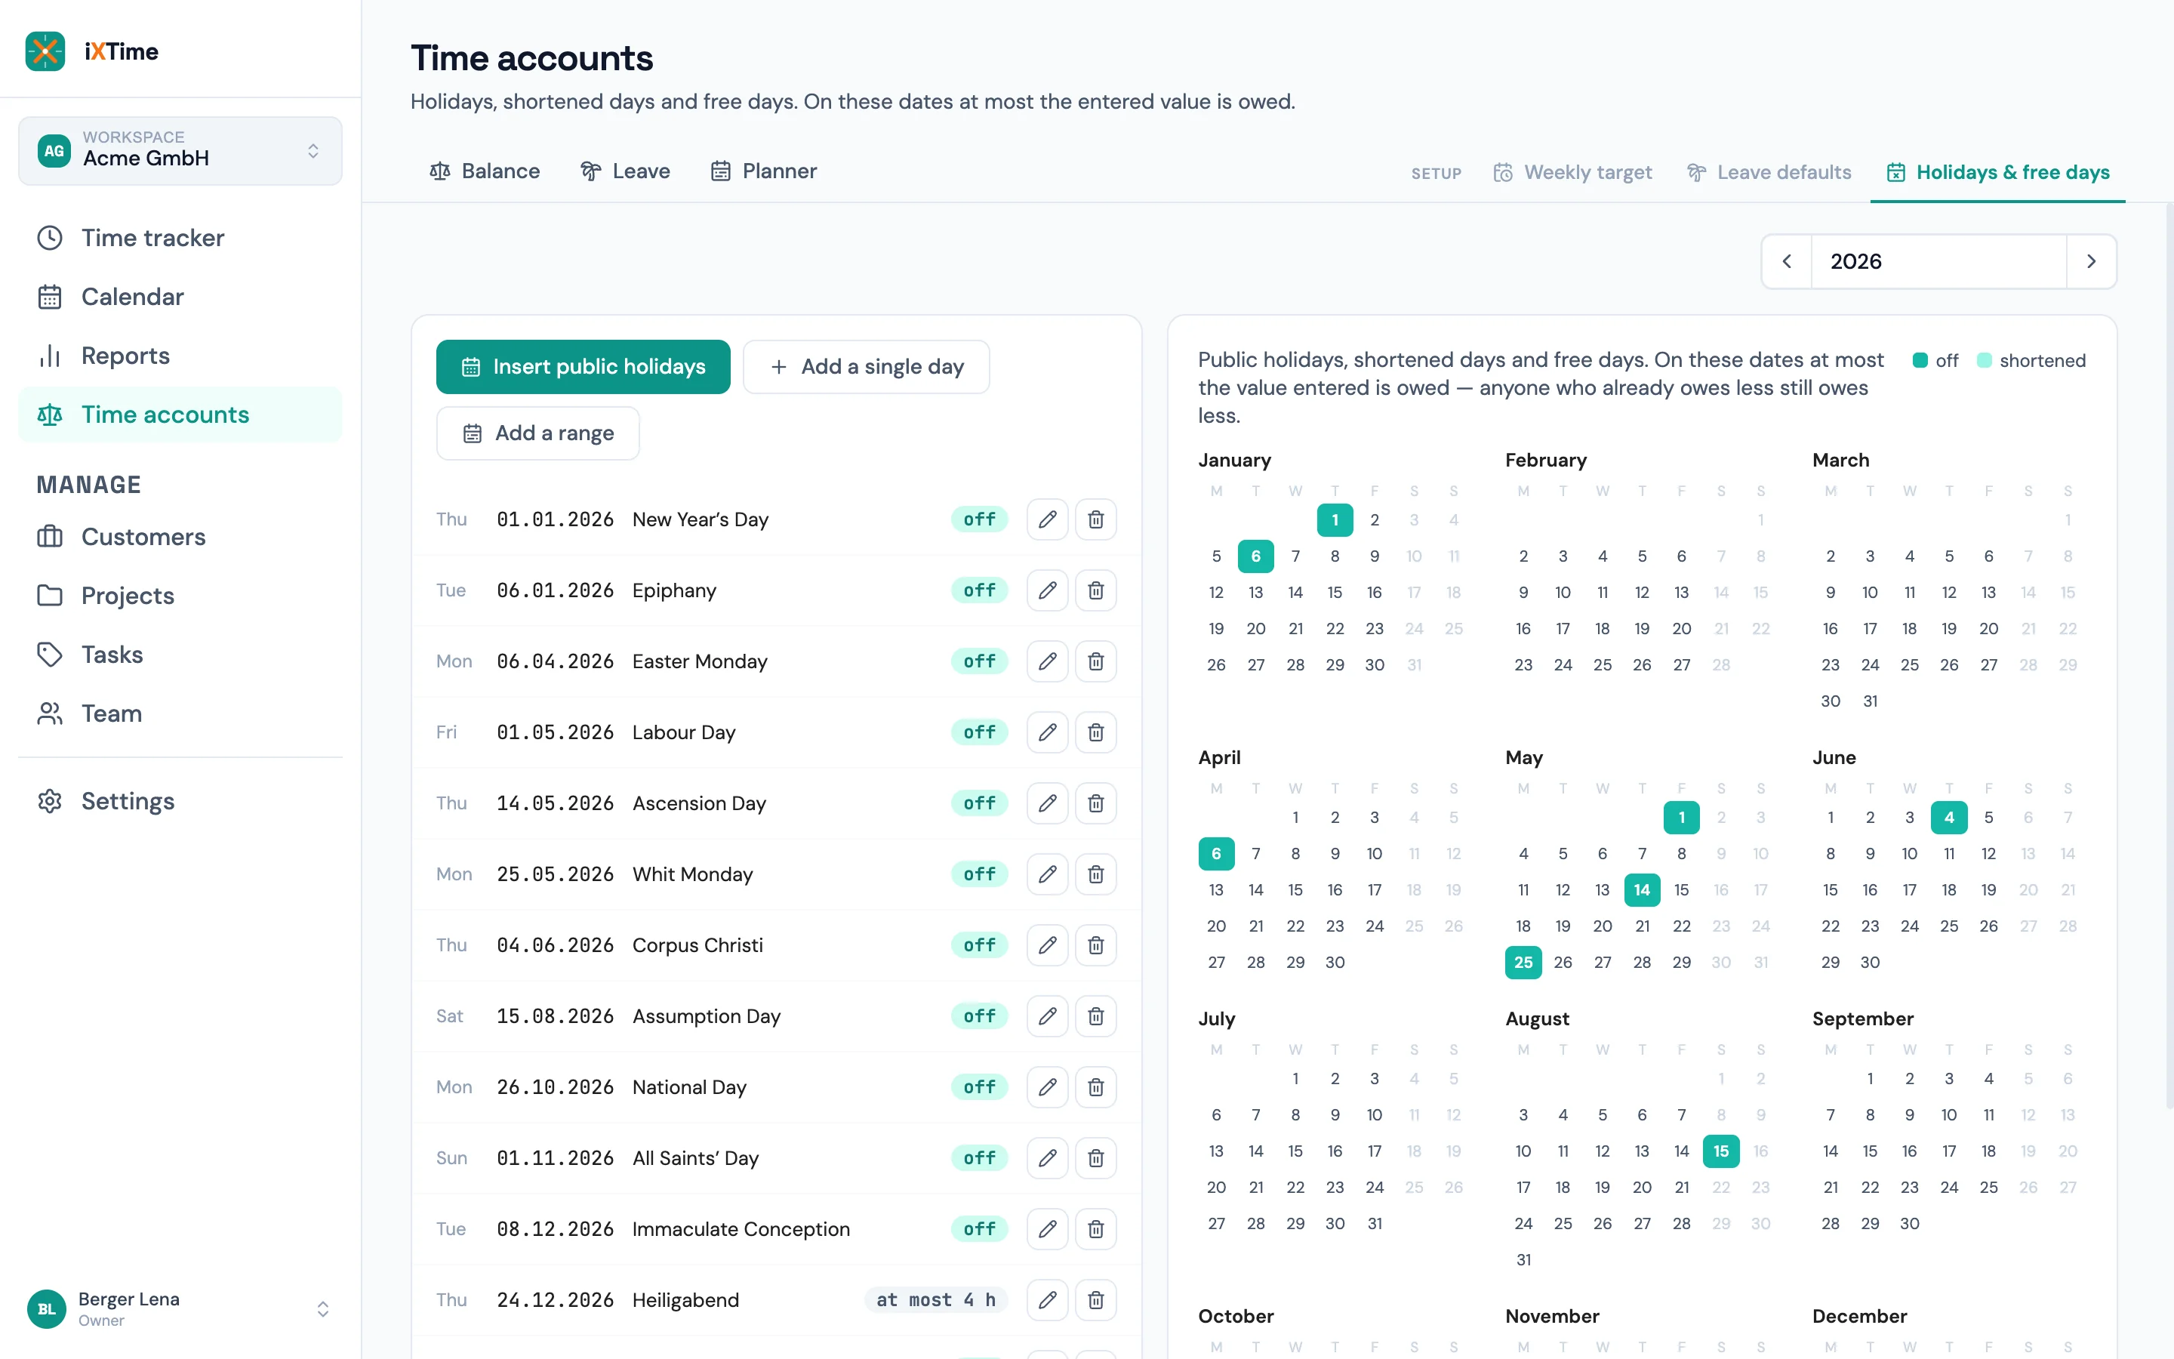
Task: Delete the Whit Monday entry
Action: [1095, 874]
